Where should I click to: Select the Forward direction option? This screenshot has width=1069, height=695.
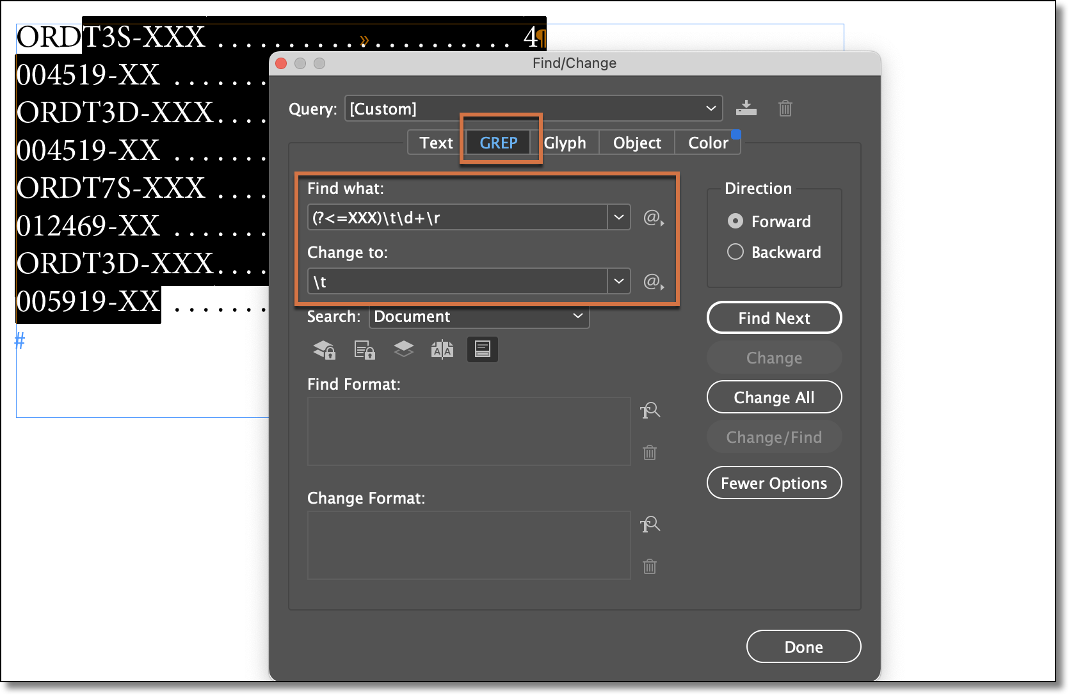[x=735, y=221]
